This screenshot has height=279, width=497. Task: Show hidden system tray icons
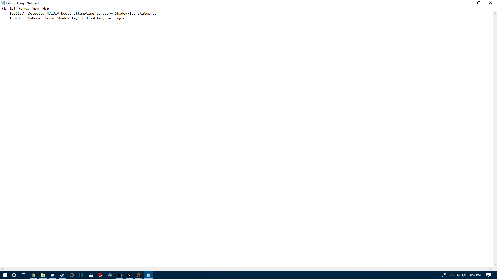pyautogui.click(x=452, y=275)
